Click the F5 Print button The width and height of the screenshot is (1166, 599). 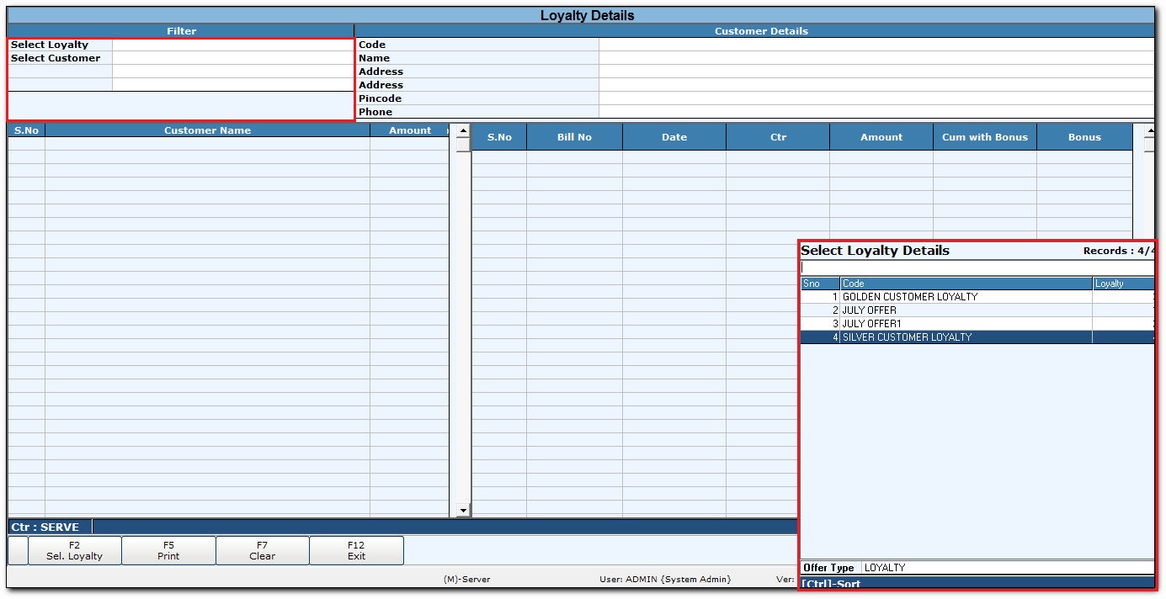tap(168, 550)
